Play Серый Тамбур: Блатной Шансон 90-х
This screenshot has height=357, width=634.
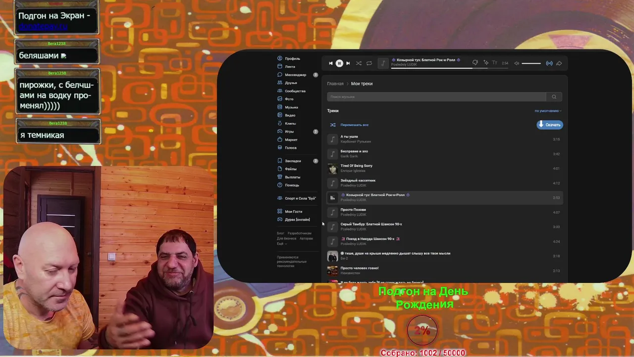click(x=444, y=227)
